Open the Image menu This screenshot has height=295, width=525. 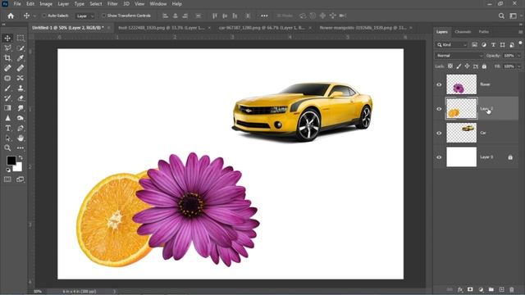point(46,4)
